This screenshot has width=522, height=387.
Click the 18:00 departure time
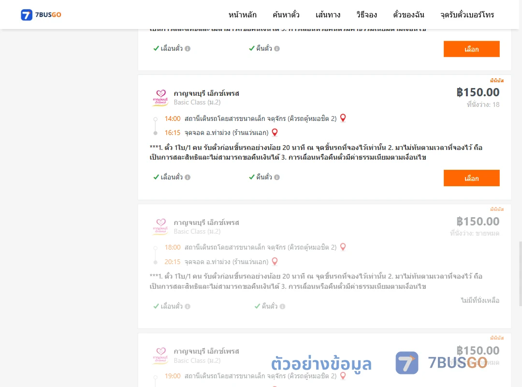point(173,247)
